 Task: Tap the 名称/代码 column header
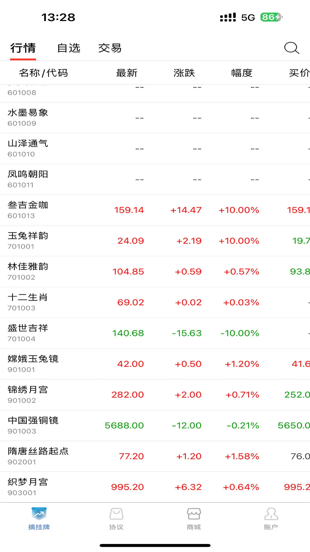43,73
